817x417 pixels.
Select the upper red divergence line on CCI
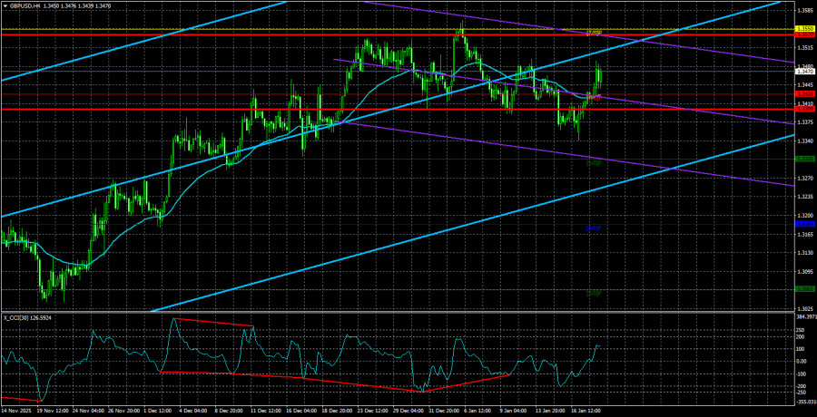pos(213,322)
